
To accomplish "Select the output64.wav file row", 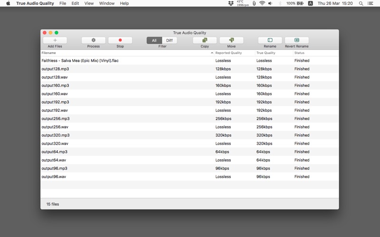I will (190, 160).
